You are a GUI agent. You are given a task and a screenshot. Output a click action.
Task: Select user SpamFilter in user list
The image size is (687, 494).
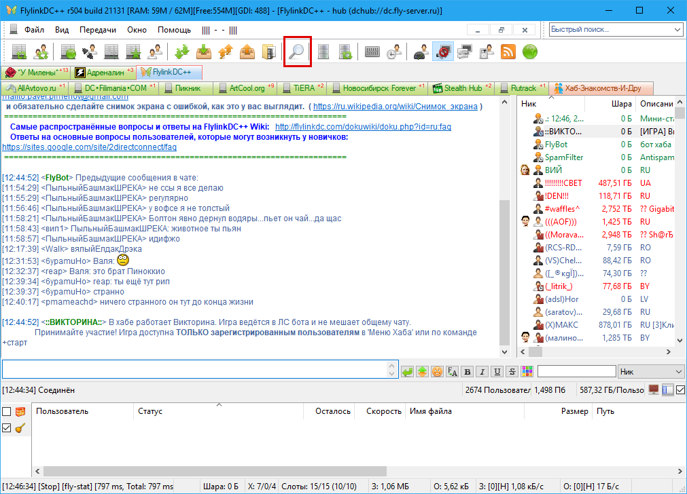(564, 157)
